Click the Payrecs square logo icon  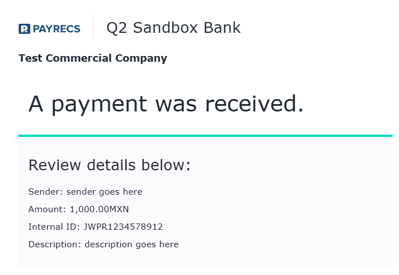[x=24, y=28]
